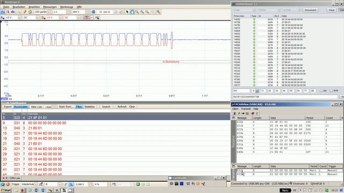Screen dimensions: 344x193
Task: Click the green add measurement button
Action: pos(138,184)
